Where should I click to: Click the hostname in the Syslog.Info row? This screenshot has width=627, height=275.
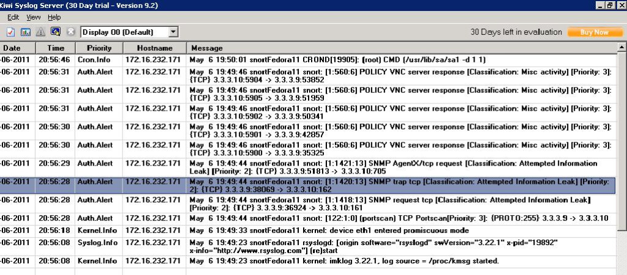coord(153,243)
